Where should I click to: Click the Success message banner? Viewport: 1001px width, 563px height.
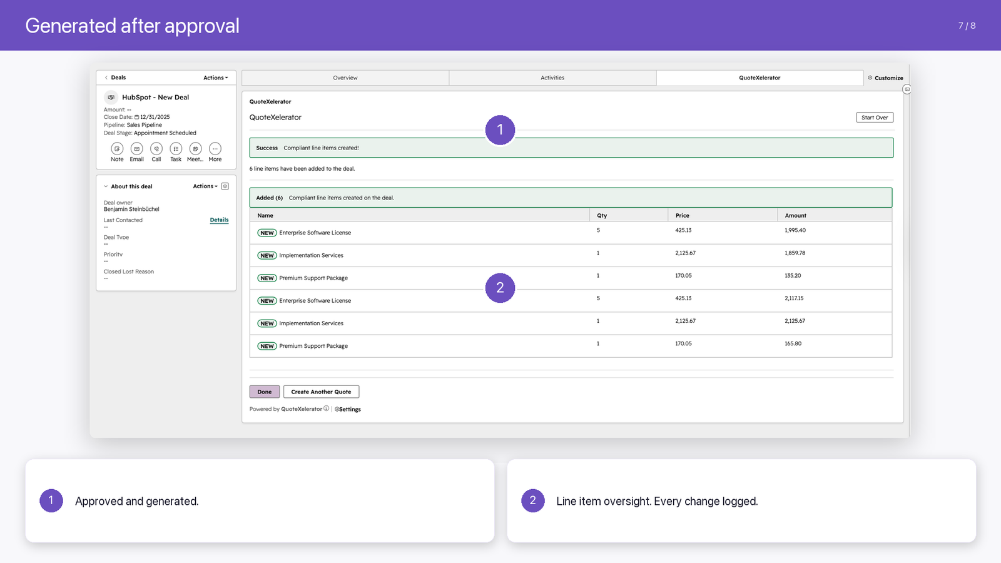(x=571, y=148)
